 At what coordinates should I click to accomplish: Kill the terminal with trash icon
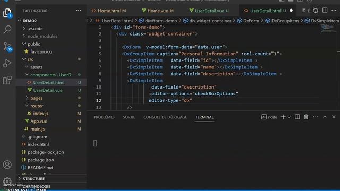306,117
